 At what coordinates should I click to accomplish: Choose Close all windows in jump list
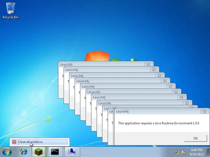pyautogui.click(x=40, y=142)
